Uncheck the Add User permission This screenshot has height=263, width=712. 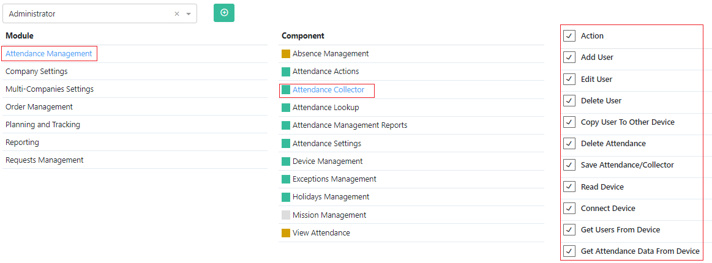tap(569, 57)
